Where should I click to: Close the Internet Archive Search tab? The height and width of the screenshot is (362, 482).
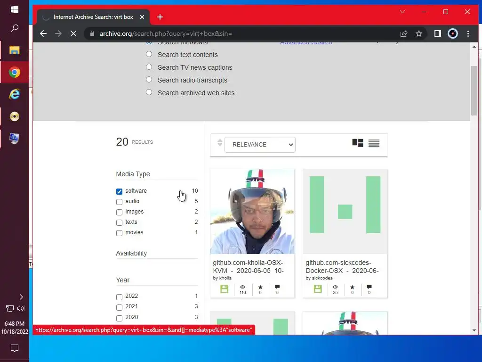click(142, 17)
